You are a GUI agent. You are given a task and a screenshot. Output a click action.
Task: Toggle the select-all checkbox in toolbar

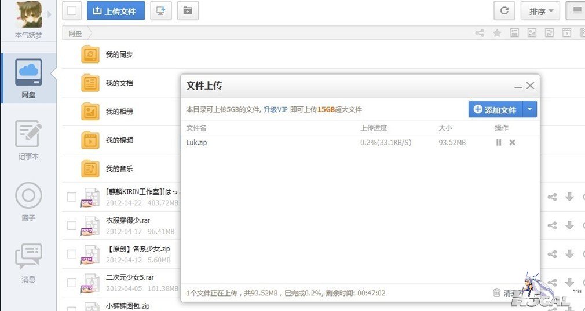click(x=72, y=10)
